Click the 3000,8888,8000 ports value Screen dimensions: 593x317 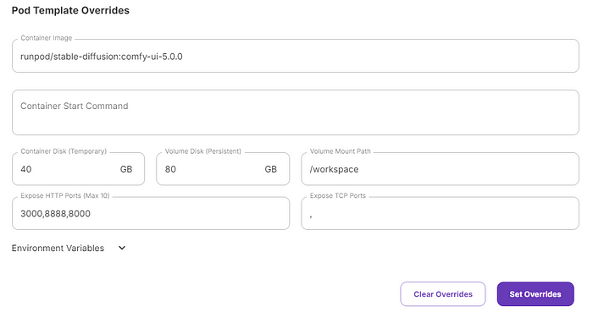[55, 214]
